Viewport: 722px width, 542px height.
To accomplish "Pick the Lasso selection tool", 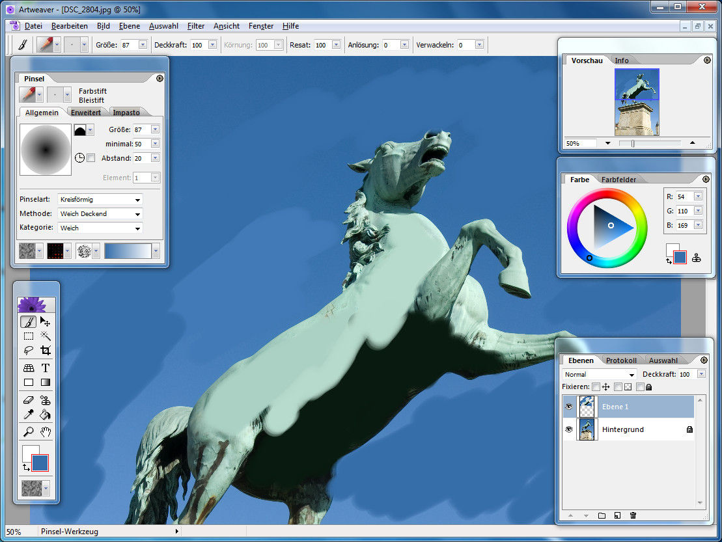I will tap(29, 351).
